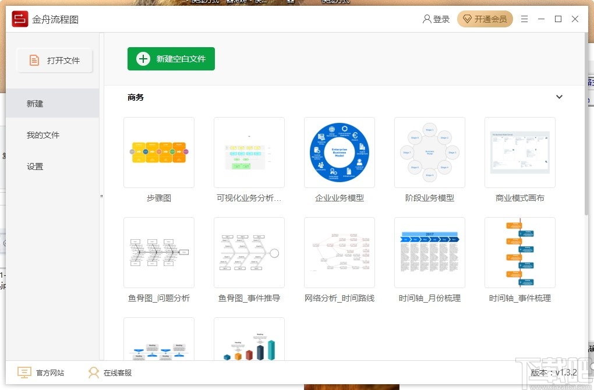Open the 设置 settings menu
Viewport: 594px width, 390px height.
35,166
